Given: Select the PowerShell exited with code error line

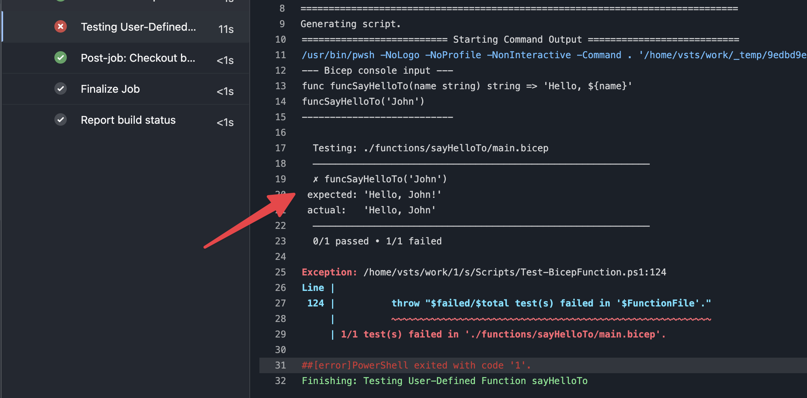Looking at the screenshot, I should pyautogui.click(x=416, y=365).
